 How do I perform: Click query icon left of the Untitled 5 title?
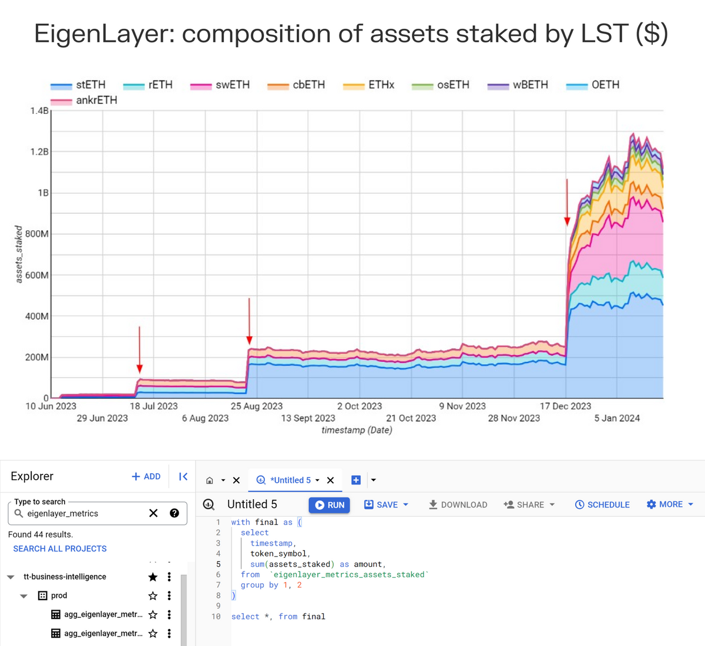coord(209,504)
